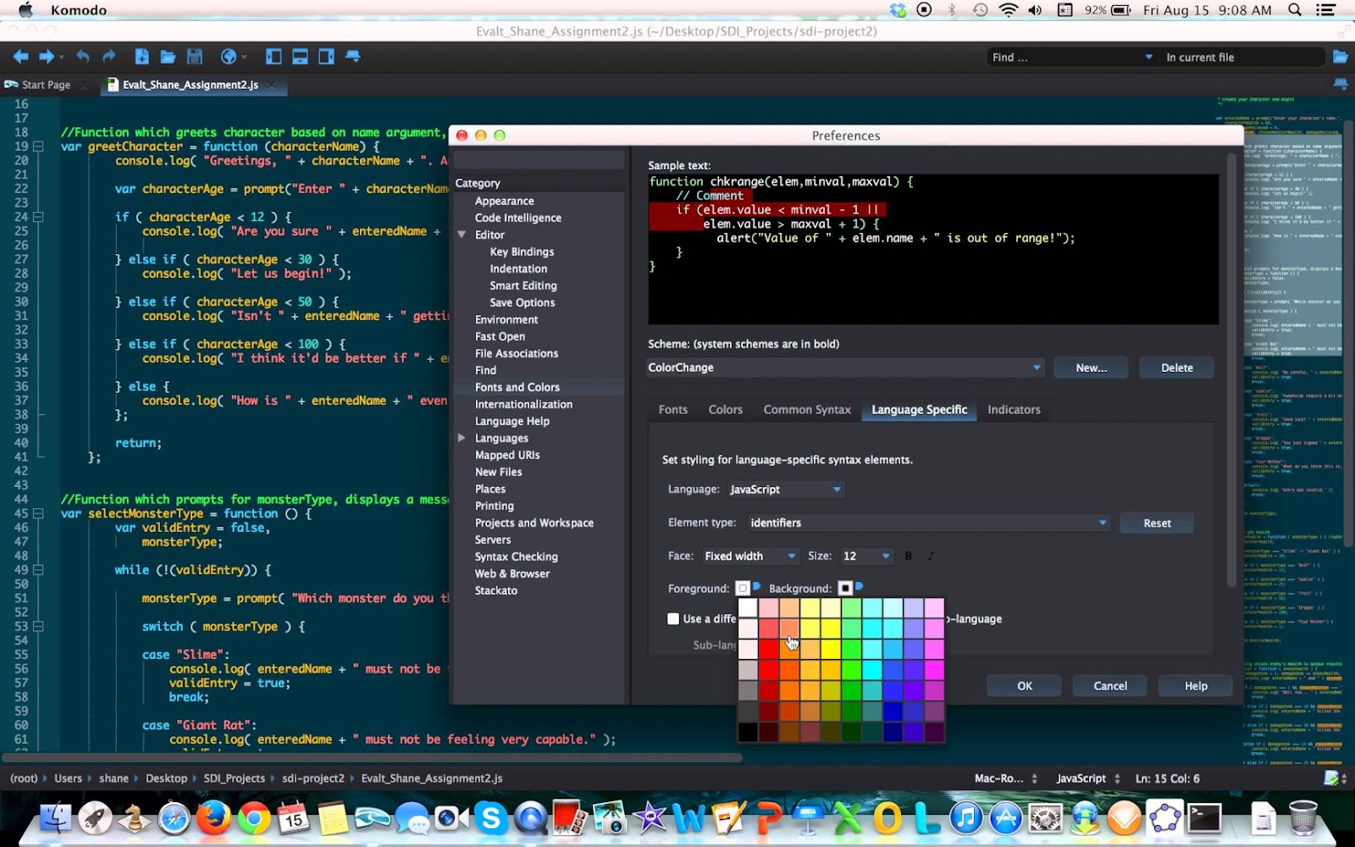Toggle italic font style button

pyautogui.click(x=931, y=556)
